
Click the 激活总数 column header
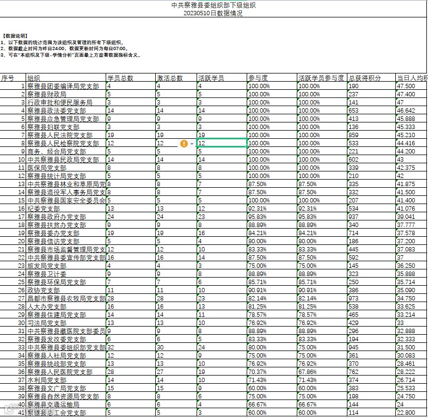(x=176, y=78)
